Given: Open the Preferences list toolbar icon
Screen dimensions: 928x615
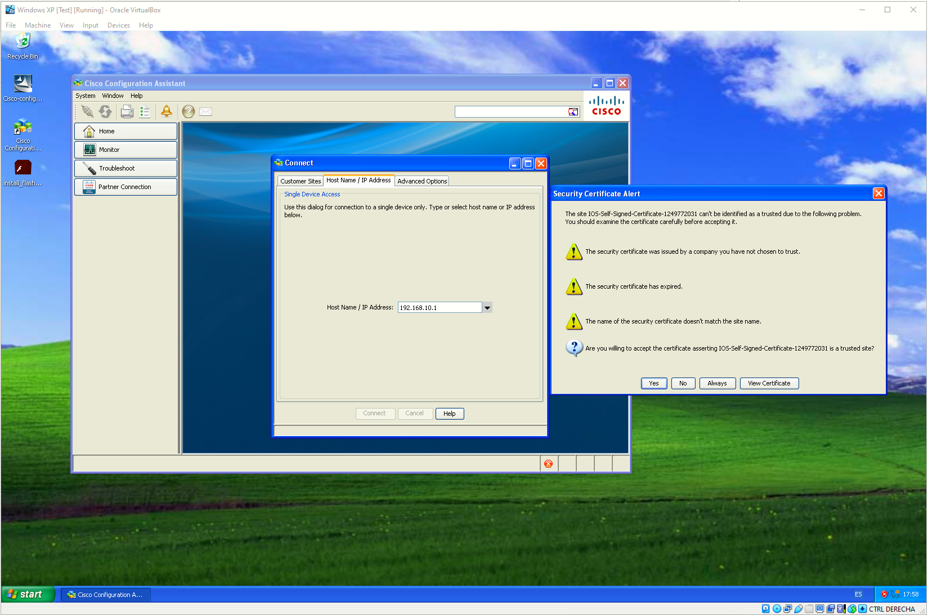Looking at the screenshot, I should (x=145, y=111).
